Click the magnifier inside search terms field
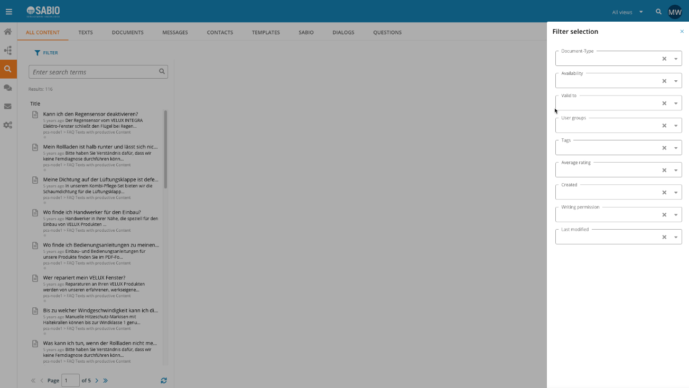Image resolution: width=689 pixels, height=388 pixels. (162, 72)
